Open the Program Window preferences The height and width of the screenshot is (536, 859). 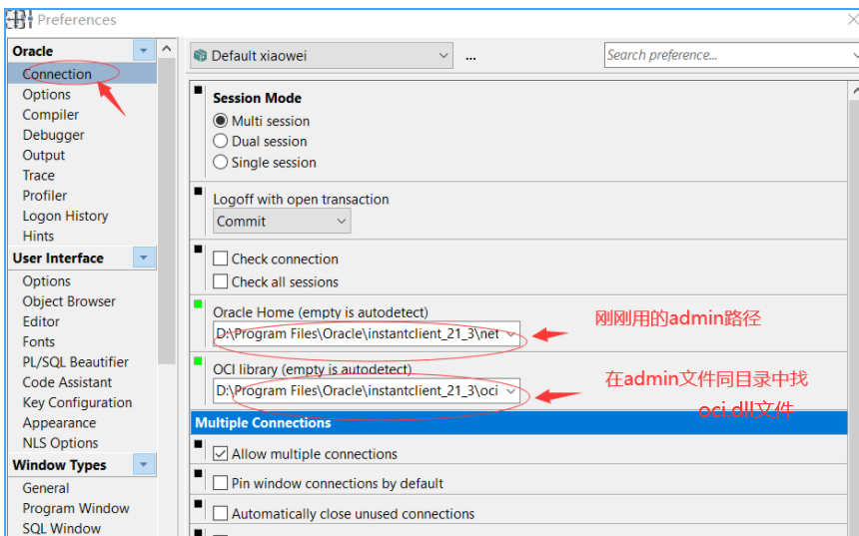click(76, 508)
